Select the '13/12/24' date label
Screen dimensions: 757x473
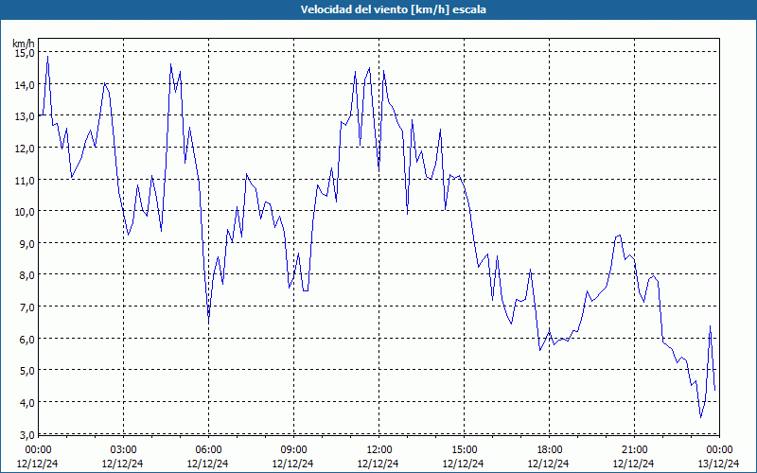tap(718, 464)
